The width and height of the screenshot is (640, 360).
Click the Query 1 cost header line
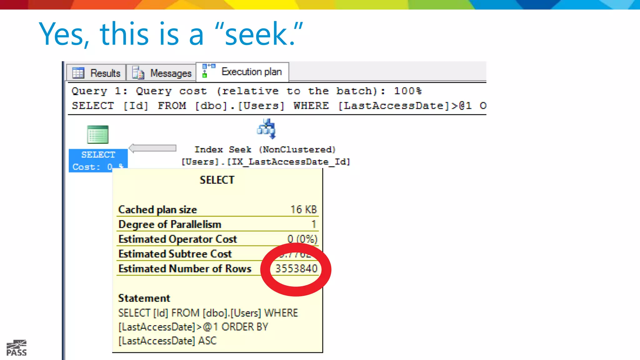[x=247, y=91]
